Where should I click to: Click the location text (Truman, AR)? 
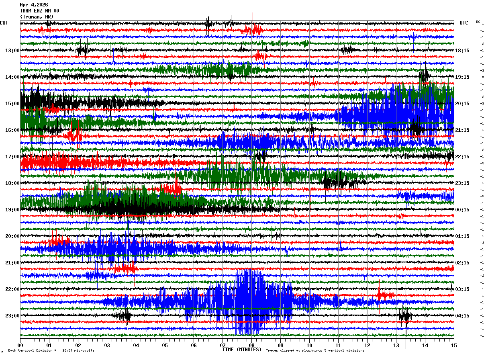point(37,16)
